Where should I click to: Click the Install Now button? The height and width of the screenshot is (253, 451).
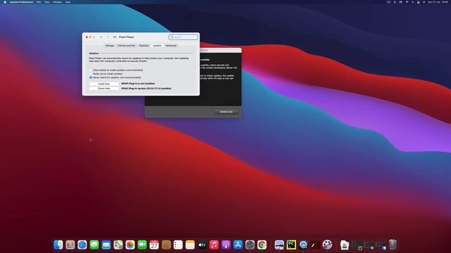pyautogui.click(x=104, y=84)
